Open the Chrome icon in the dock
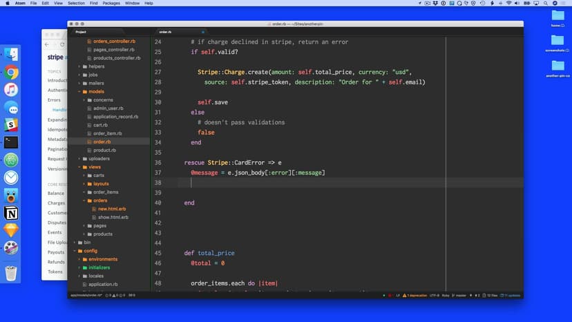This screenshot has width=572, height=322. [x=11, y=72]
